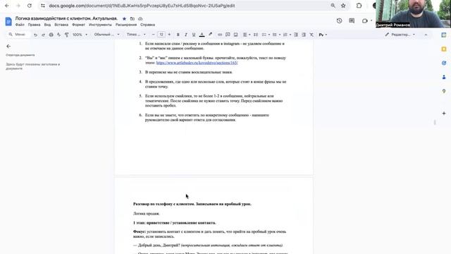Reload the browser page
The width and height of the screenshot is (451, 254).
(x=30, y=6)
